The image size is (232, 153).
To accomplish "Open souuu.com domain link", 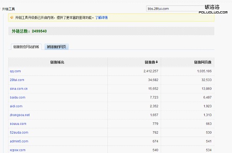I will [x=18, y=124].
